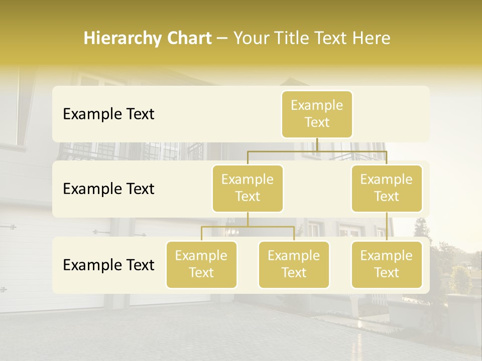Select the "Your Title Text Here" title portion
482x361 pixels.
311,38
